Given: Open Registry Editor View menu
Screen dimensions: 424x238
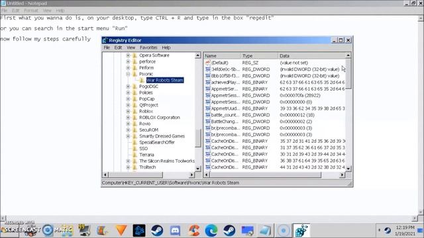Looking at the screenshot, I should click(x=131, y=48).
